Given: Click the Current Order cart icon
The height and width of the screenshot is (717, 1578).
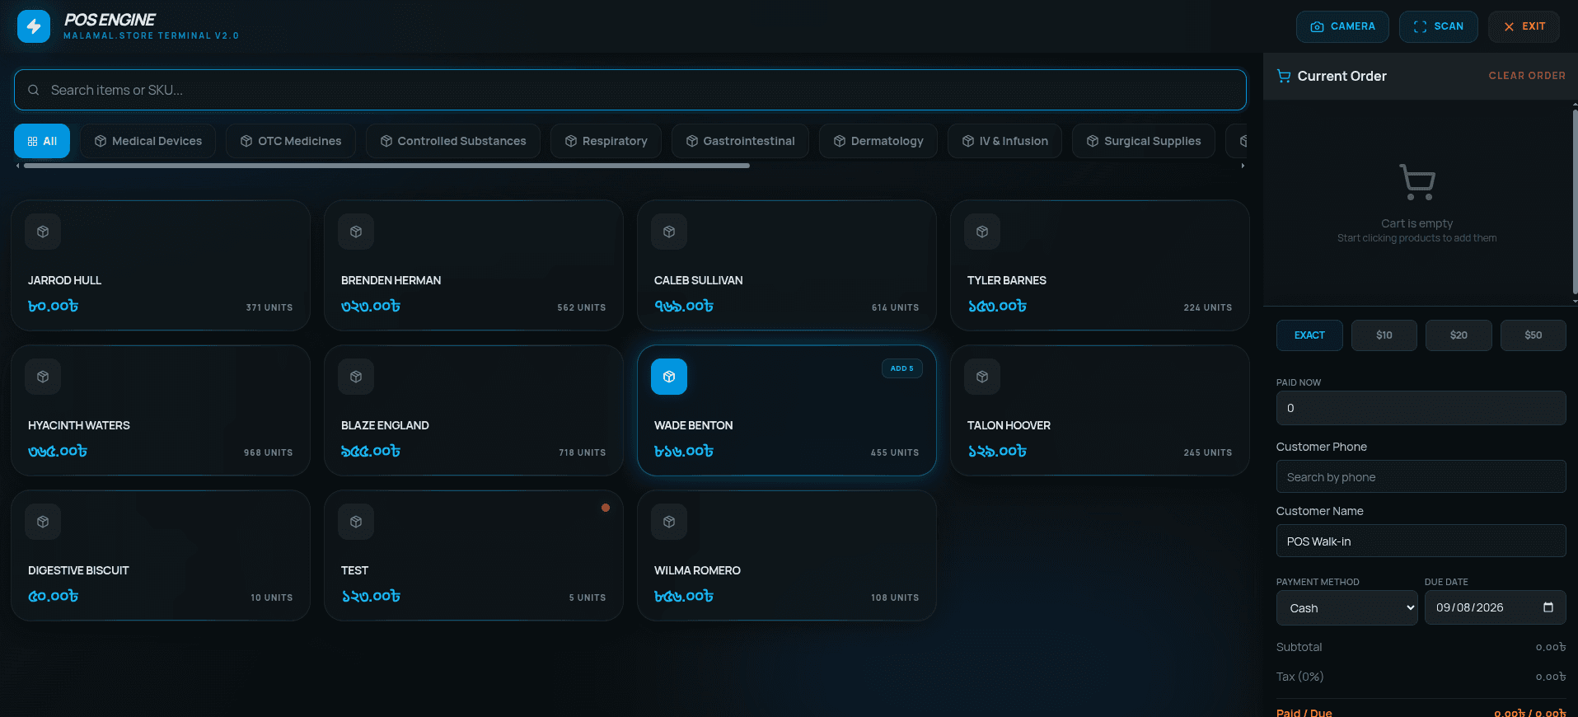Looking at the screenshot, I should point(1284,76).
